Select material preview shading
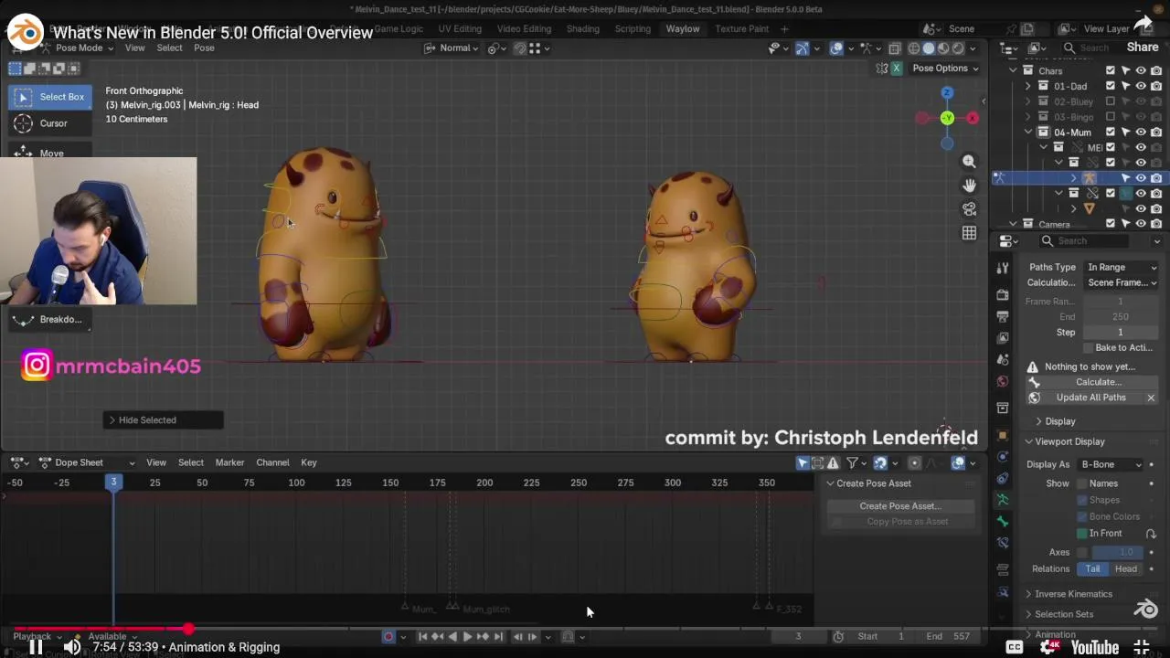The height and width of the screenshot is (658, 1170). [x=943, y=48]
